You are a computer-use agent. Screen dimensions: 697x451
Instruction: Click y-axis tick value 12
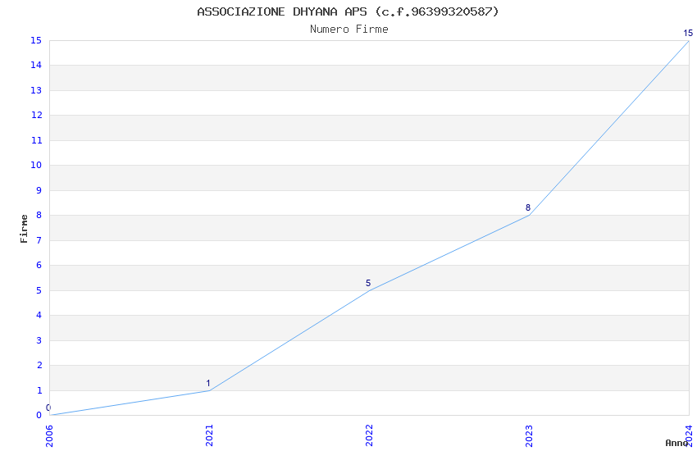[x=36, y=115]
